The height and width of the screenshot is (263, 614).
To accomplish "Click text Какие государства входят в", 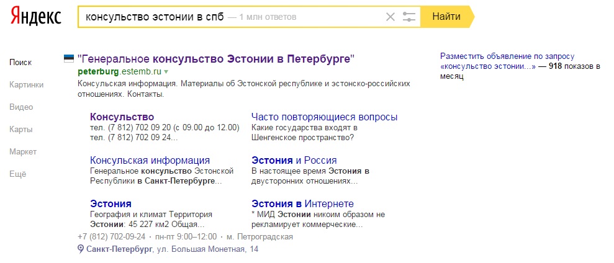I will (x=305, y=128).
